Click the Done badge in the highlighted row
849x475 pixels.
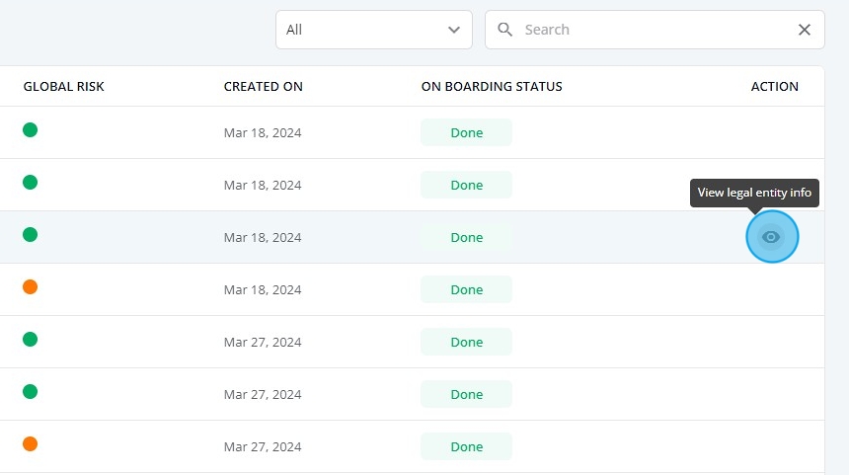tap(466, 237)
